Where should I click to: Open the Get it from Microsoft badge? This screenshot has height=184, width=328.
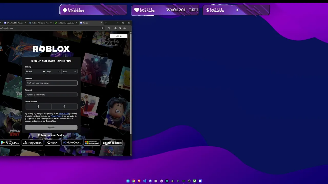[92, 143]
